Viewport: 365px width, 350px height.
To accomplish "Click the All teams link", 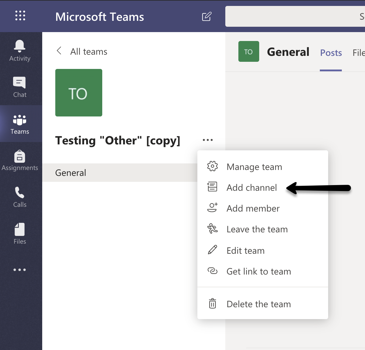I will [x=89, y=51].
